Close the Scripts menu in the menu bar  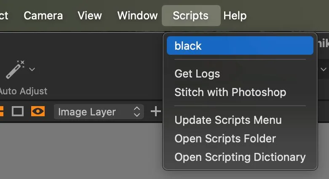click(191, 16)
